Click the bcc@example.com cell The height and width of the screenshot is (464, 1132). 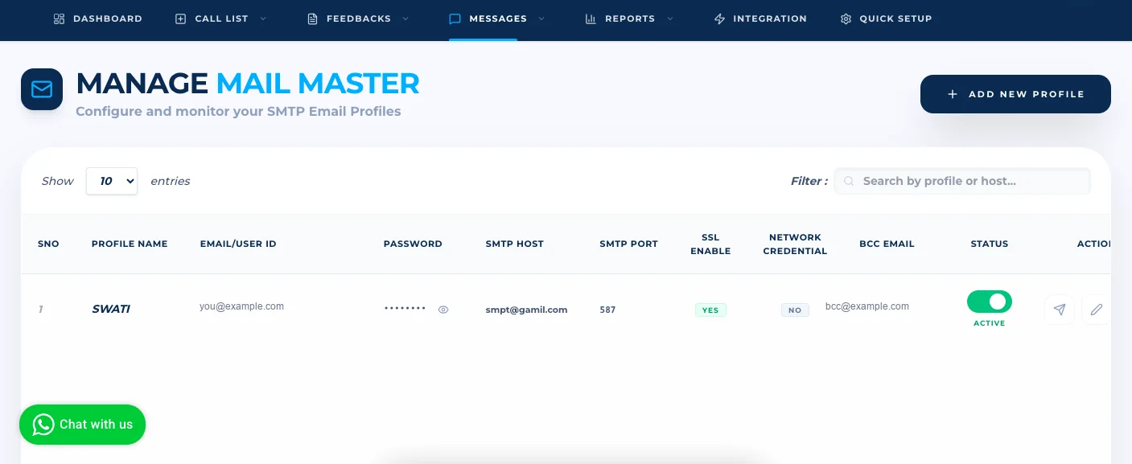[867, 306]
